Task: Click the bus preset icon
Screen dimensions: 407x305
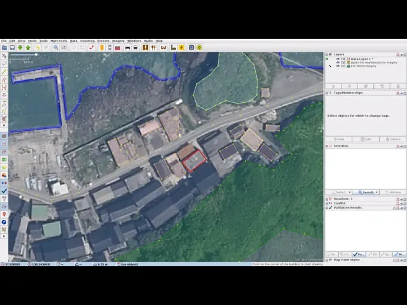Action: (x=135, y=48)
